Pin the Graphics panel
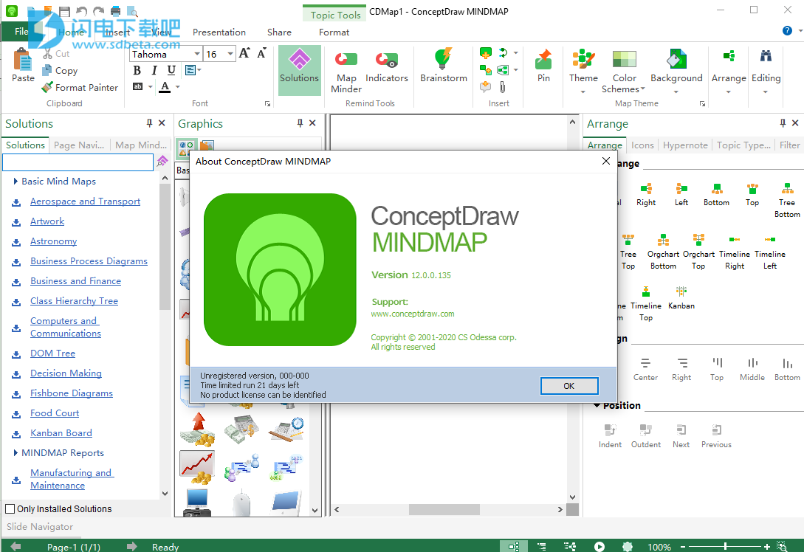804x552 pixels. [300, 123]
